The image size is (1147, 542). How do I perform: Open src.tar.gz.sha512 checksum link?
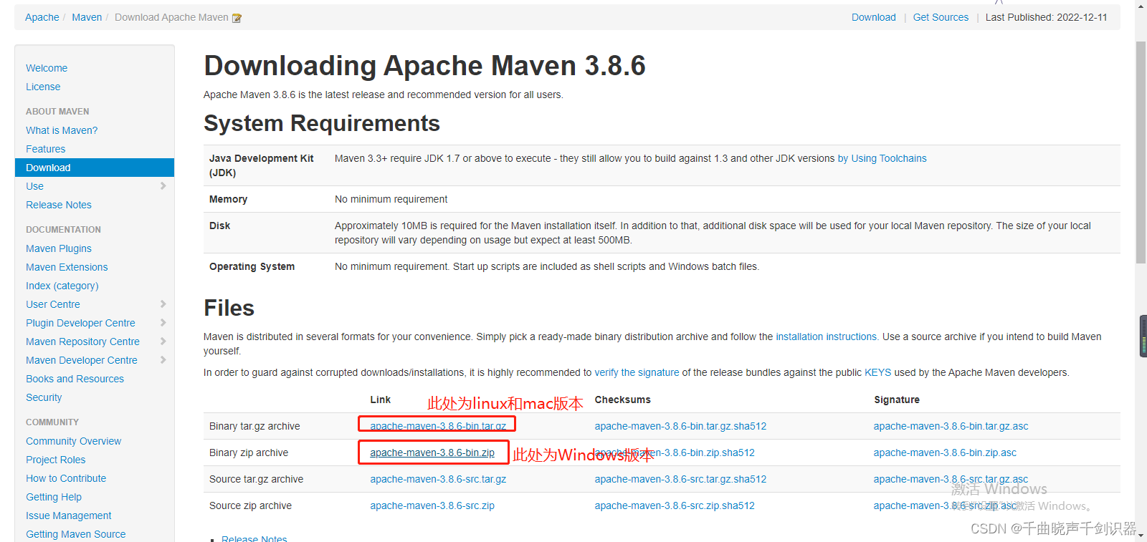click(x=680, y=479)
